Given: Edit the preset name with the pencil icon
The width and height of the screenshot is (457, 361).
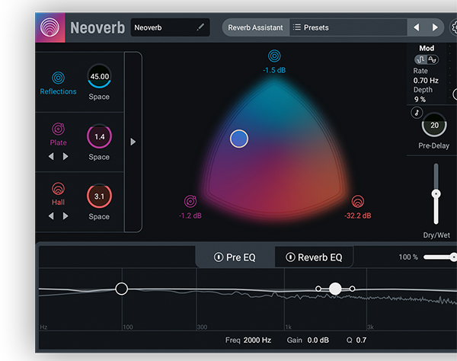Looking at the screenshot, I should [200, 27].
